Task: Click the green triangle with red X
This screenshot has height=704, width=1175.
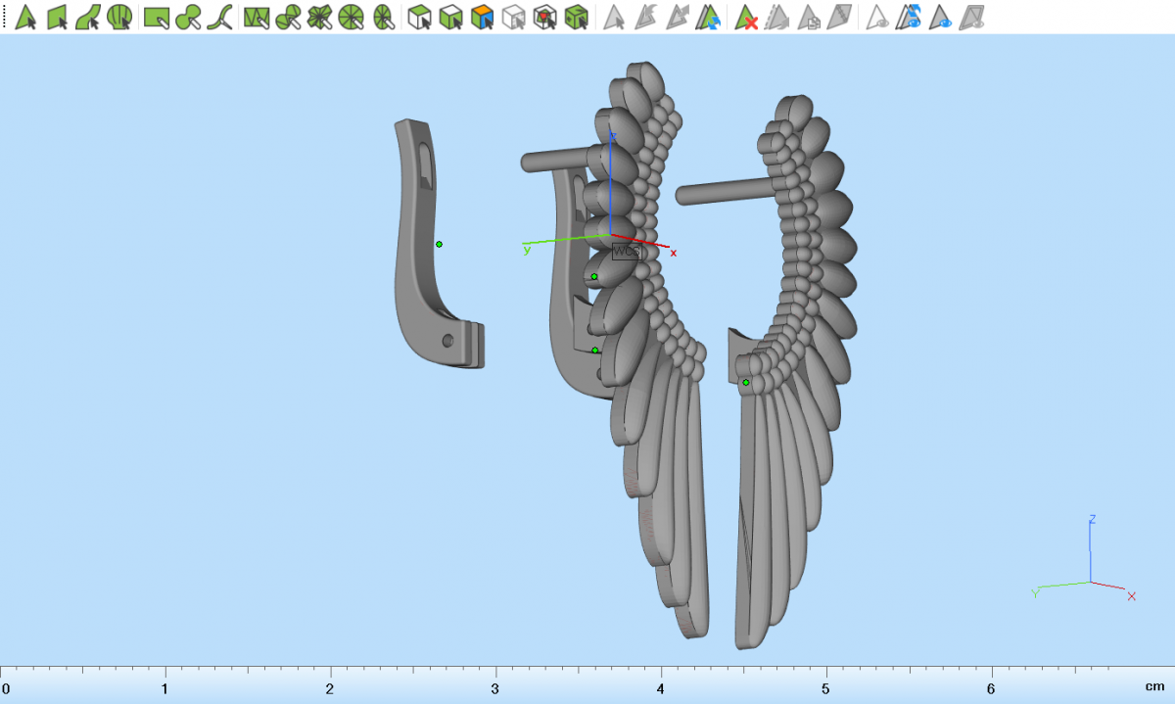Action: pyautogui.click(x=747, y=17)
